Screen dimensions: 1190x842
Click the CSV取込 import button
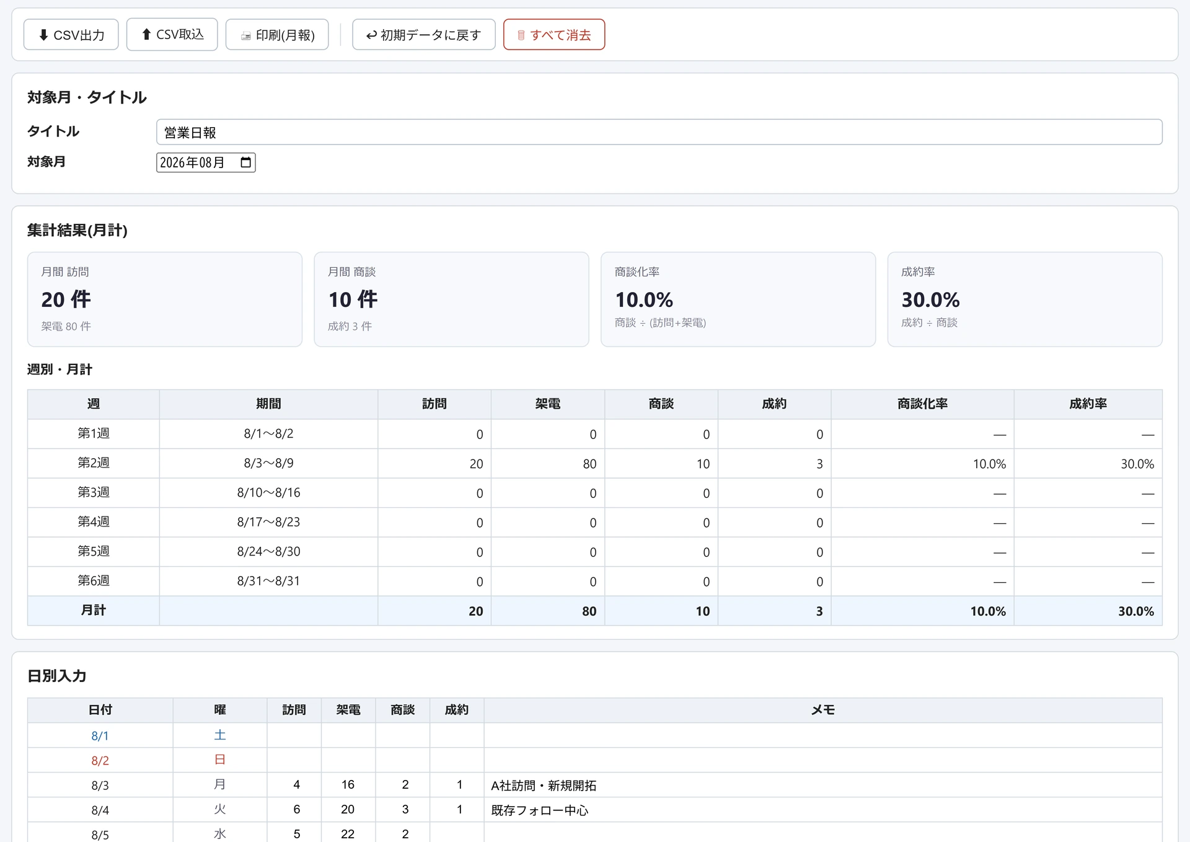pos(172,34)
